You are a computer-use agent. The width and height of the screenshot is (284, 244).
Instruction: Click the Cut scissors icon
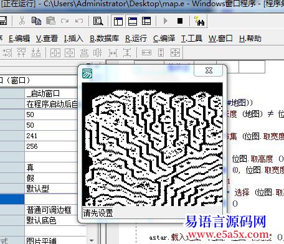22,21
